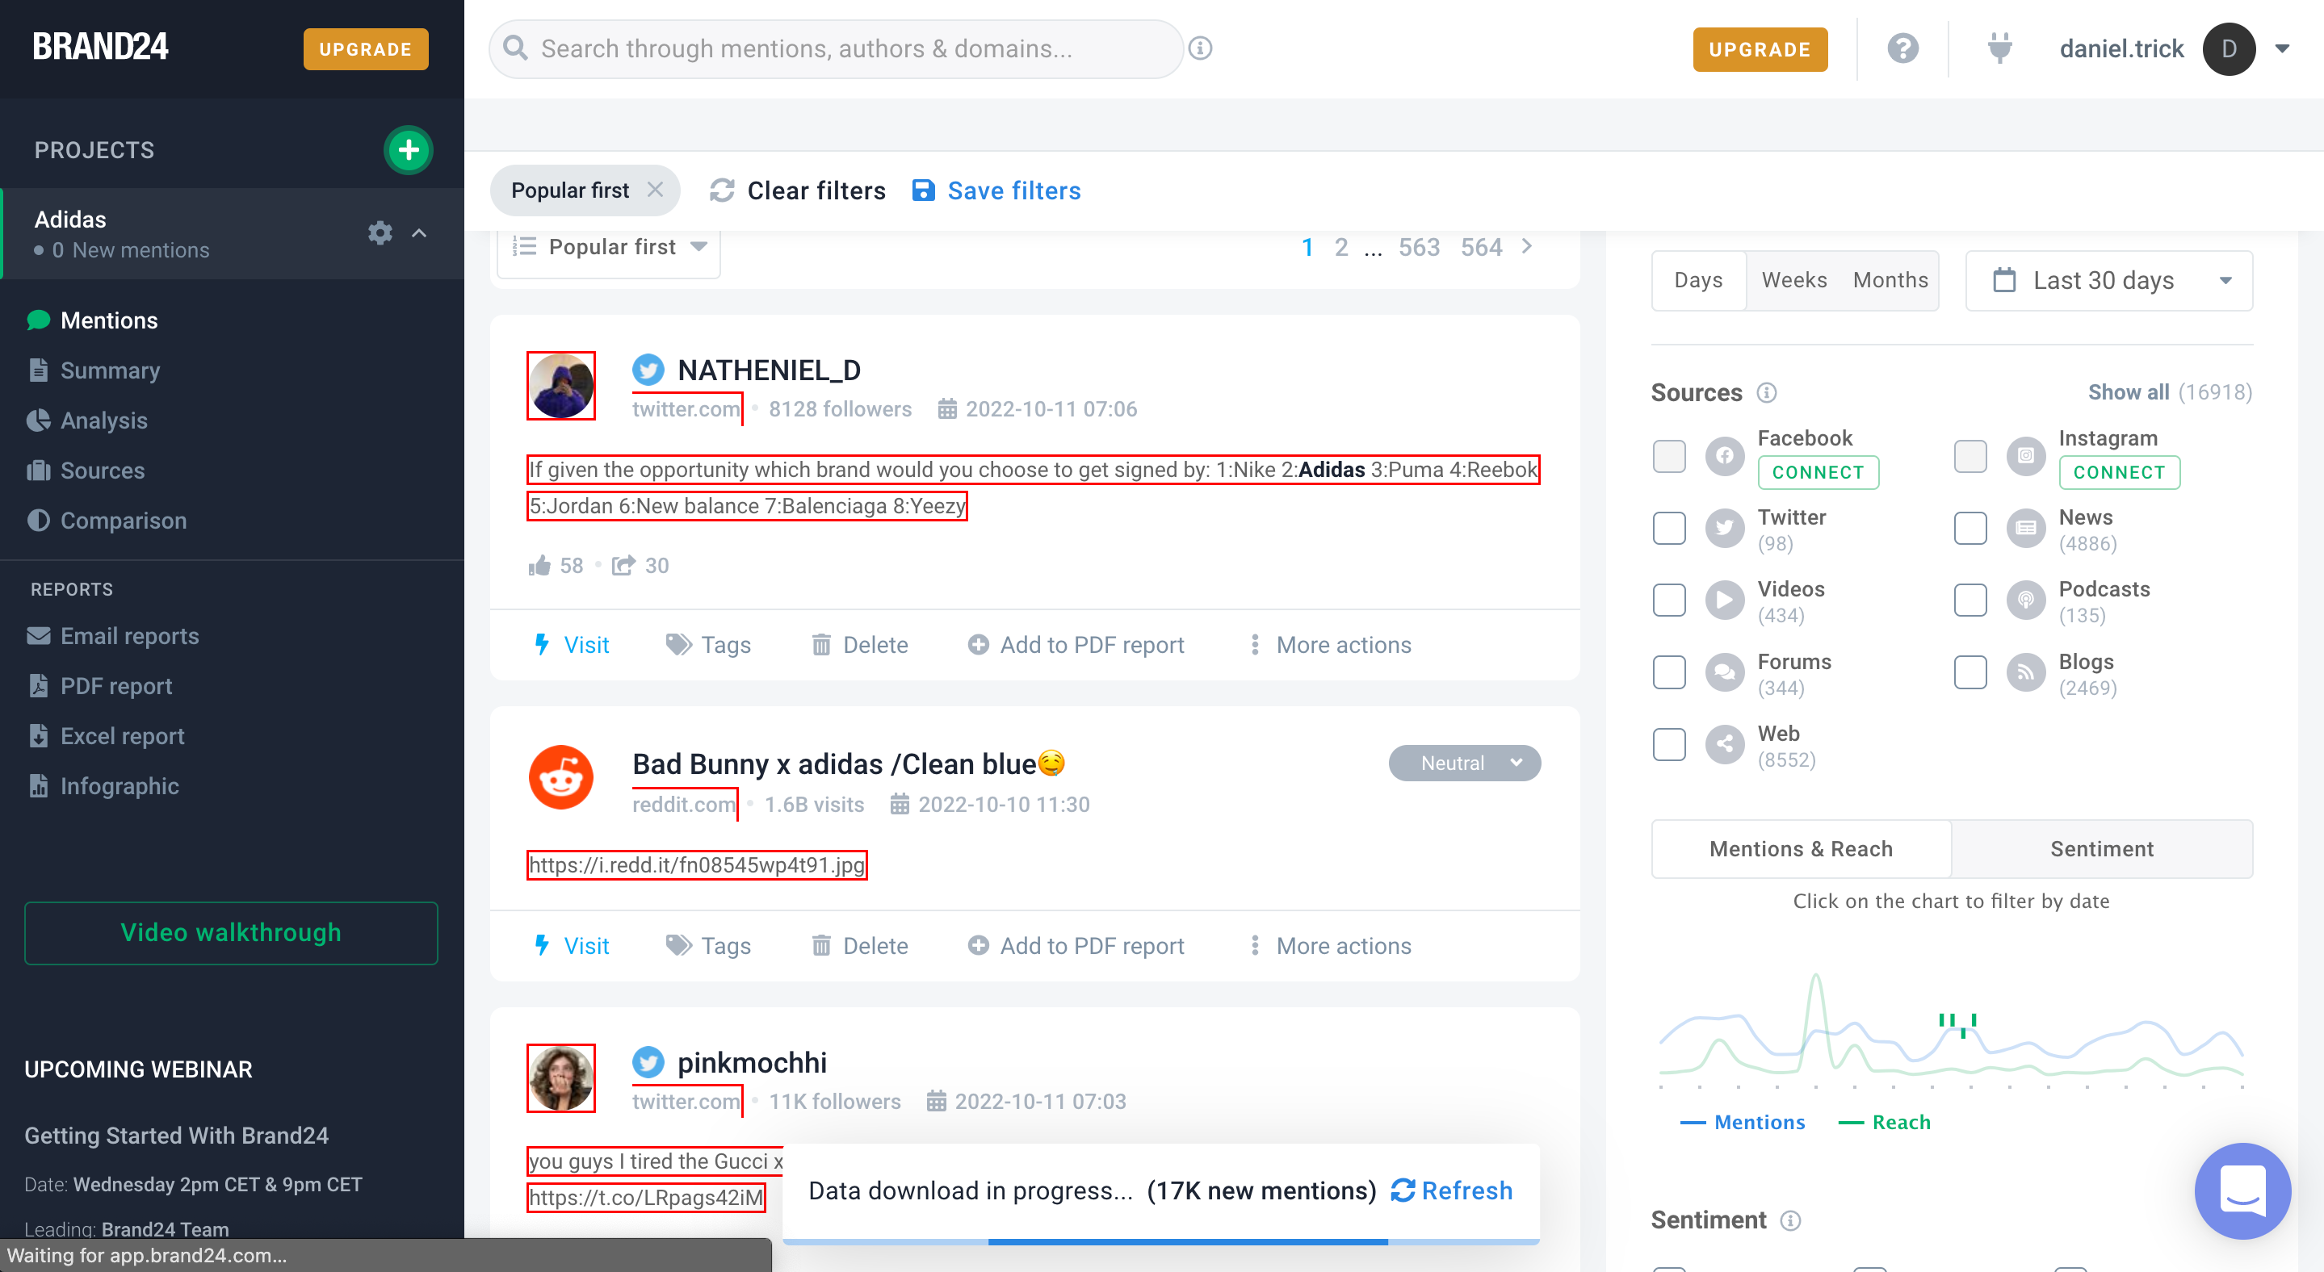Open More actions for Bad Bunny mention
Screen dimensions: 2324x1272
coord(1330,946)
